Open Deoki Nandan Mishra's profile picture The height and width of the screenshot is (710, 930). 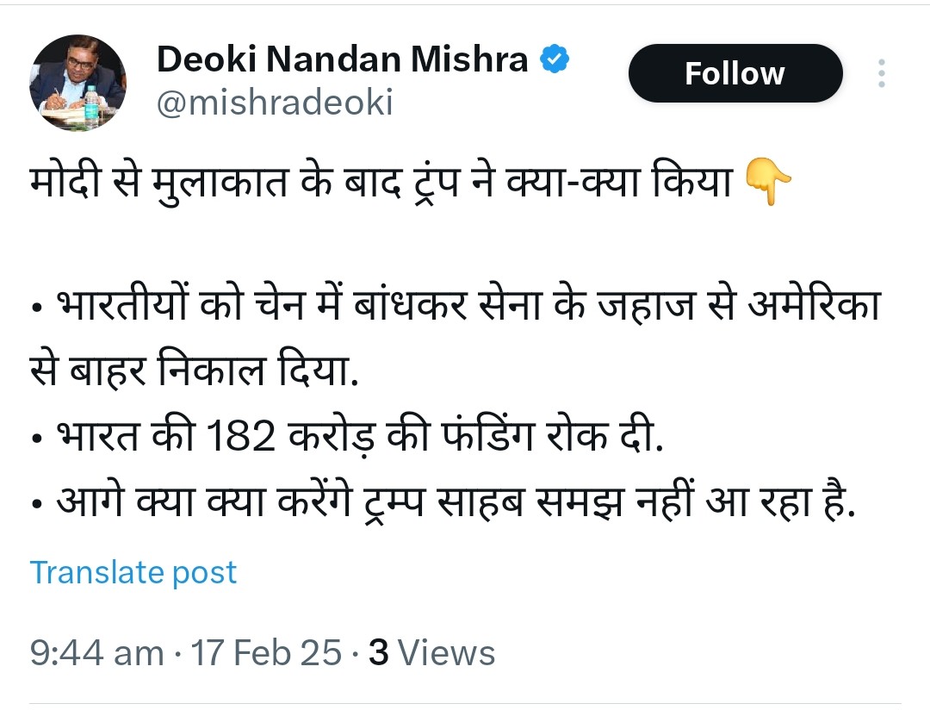point(77,84)
